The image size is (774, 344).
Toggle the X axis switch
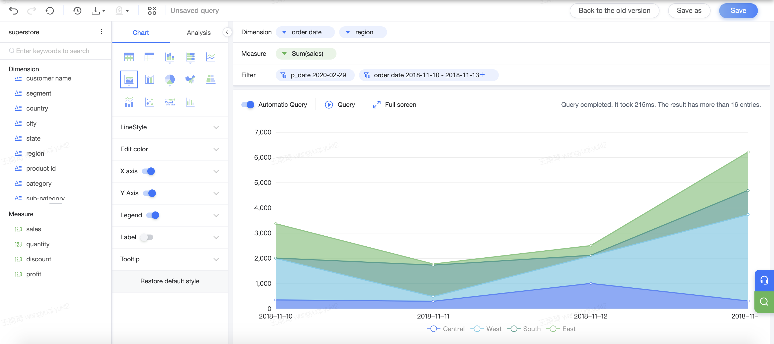pyautogui.click(x=148, y=171)
